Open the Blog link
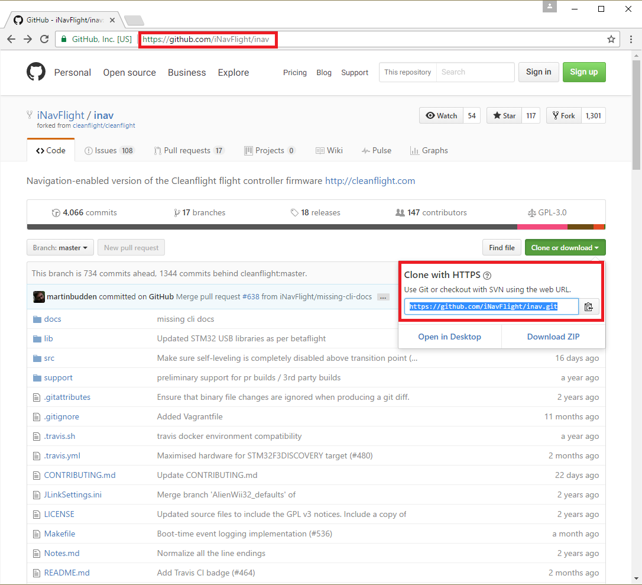Viewport: 642px width, 585px height. click(324, 73)
